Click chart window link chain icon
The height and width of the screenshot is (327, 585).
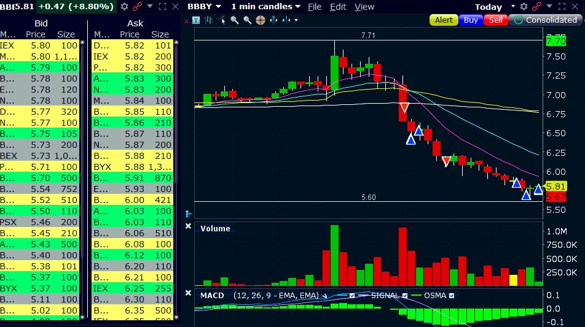536,6
